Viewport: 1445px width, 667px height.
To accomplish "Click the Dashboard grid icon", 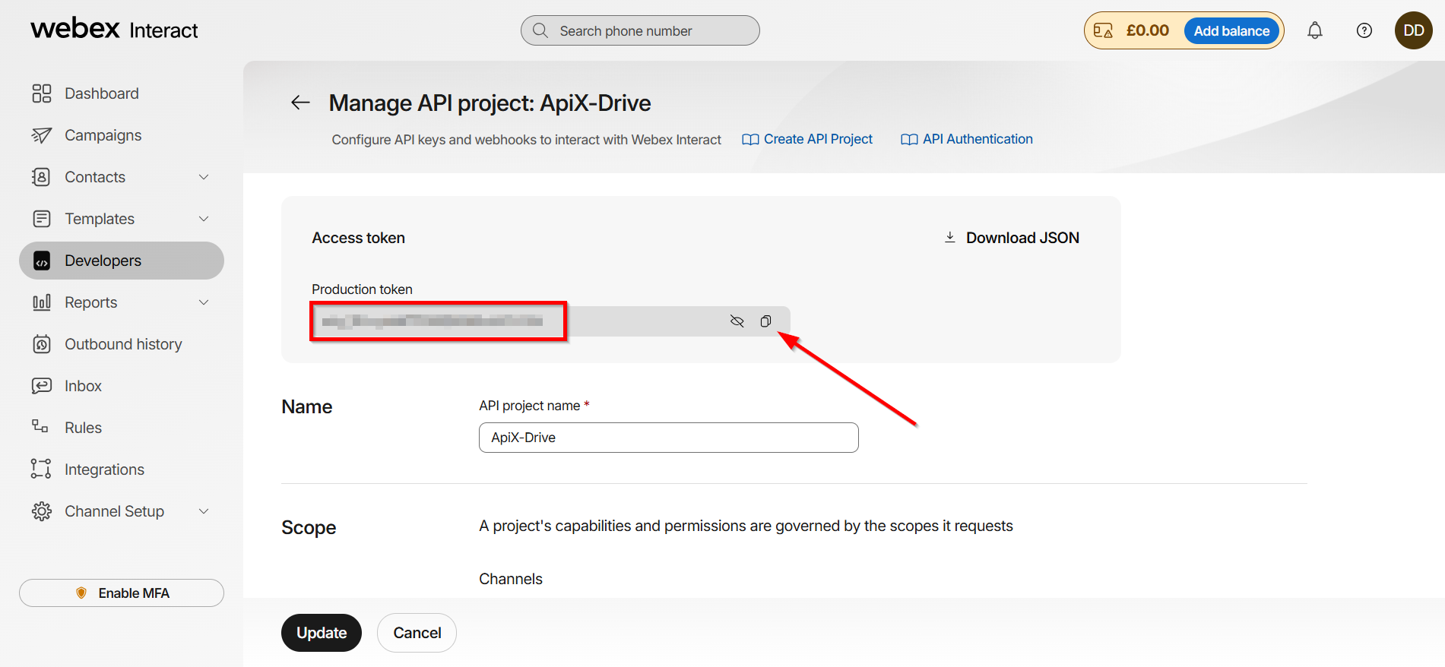I will pyautogui.click(x=42, y=93).
